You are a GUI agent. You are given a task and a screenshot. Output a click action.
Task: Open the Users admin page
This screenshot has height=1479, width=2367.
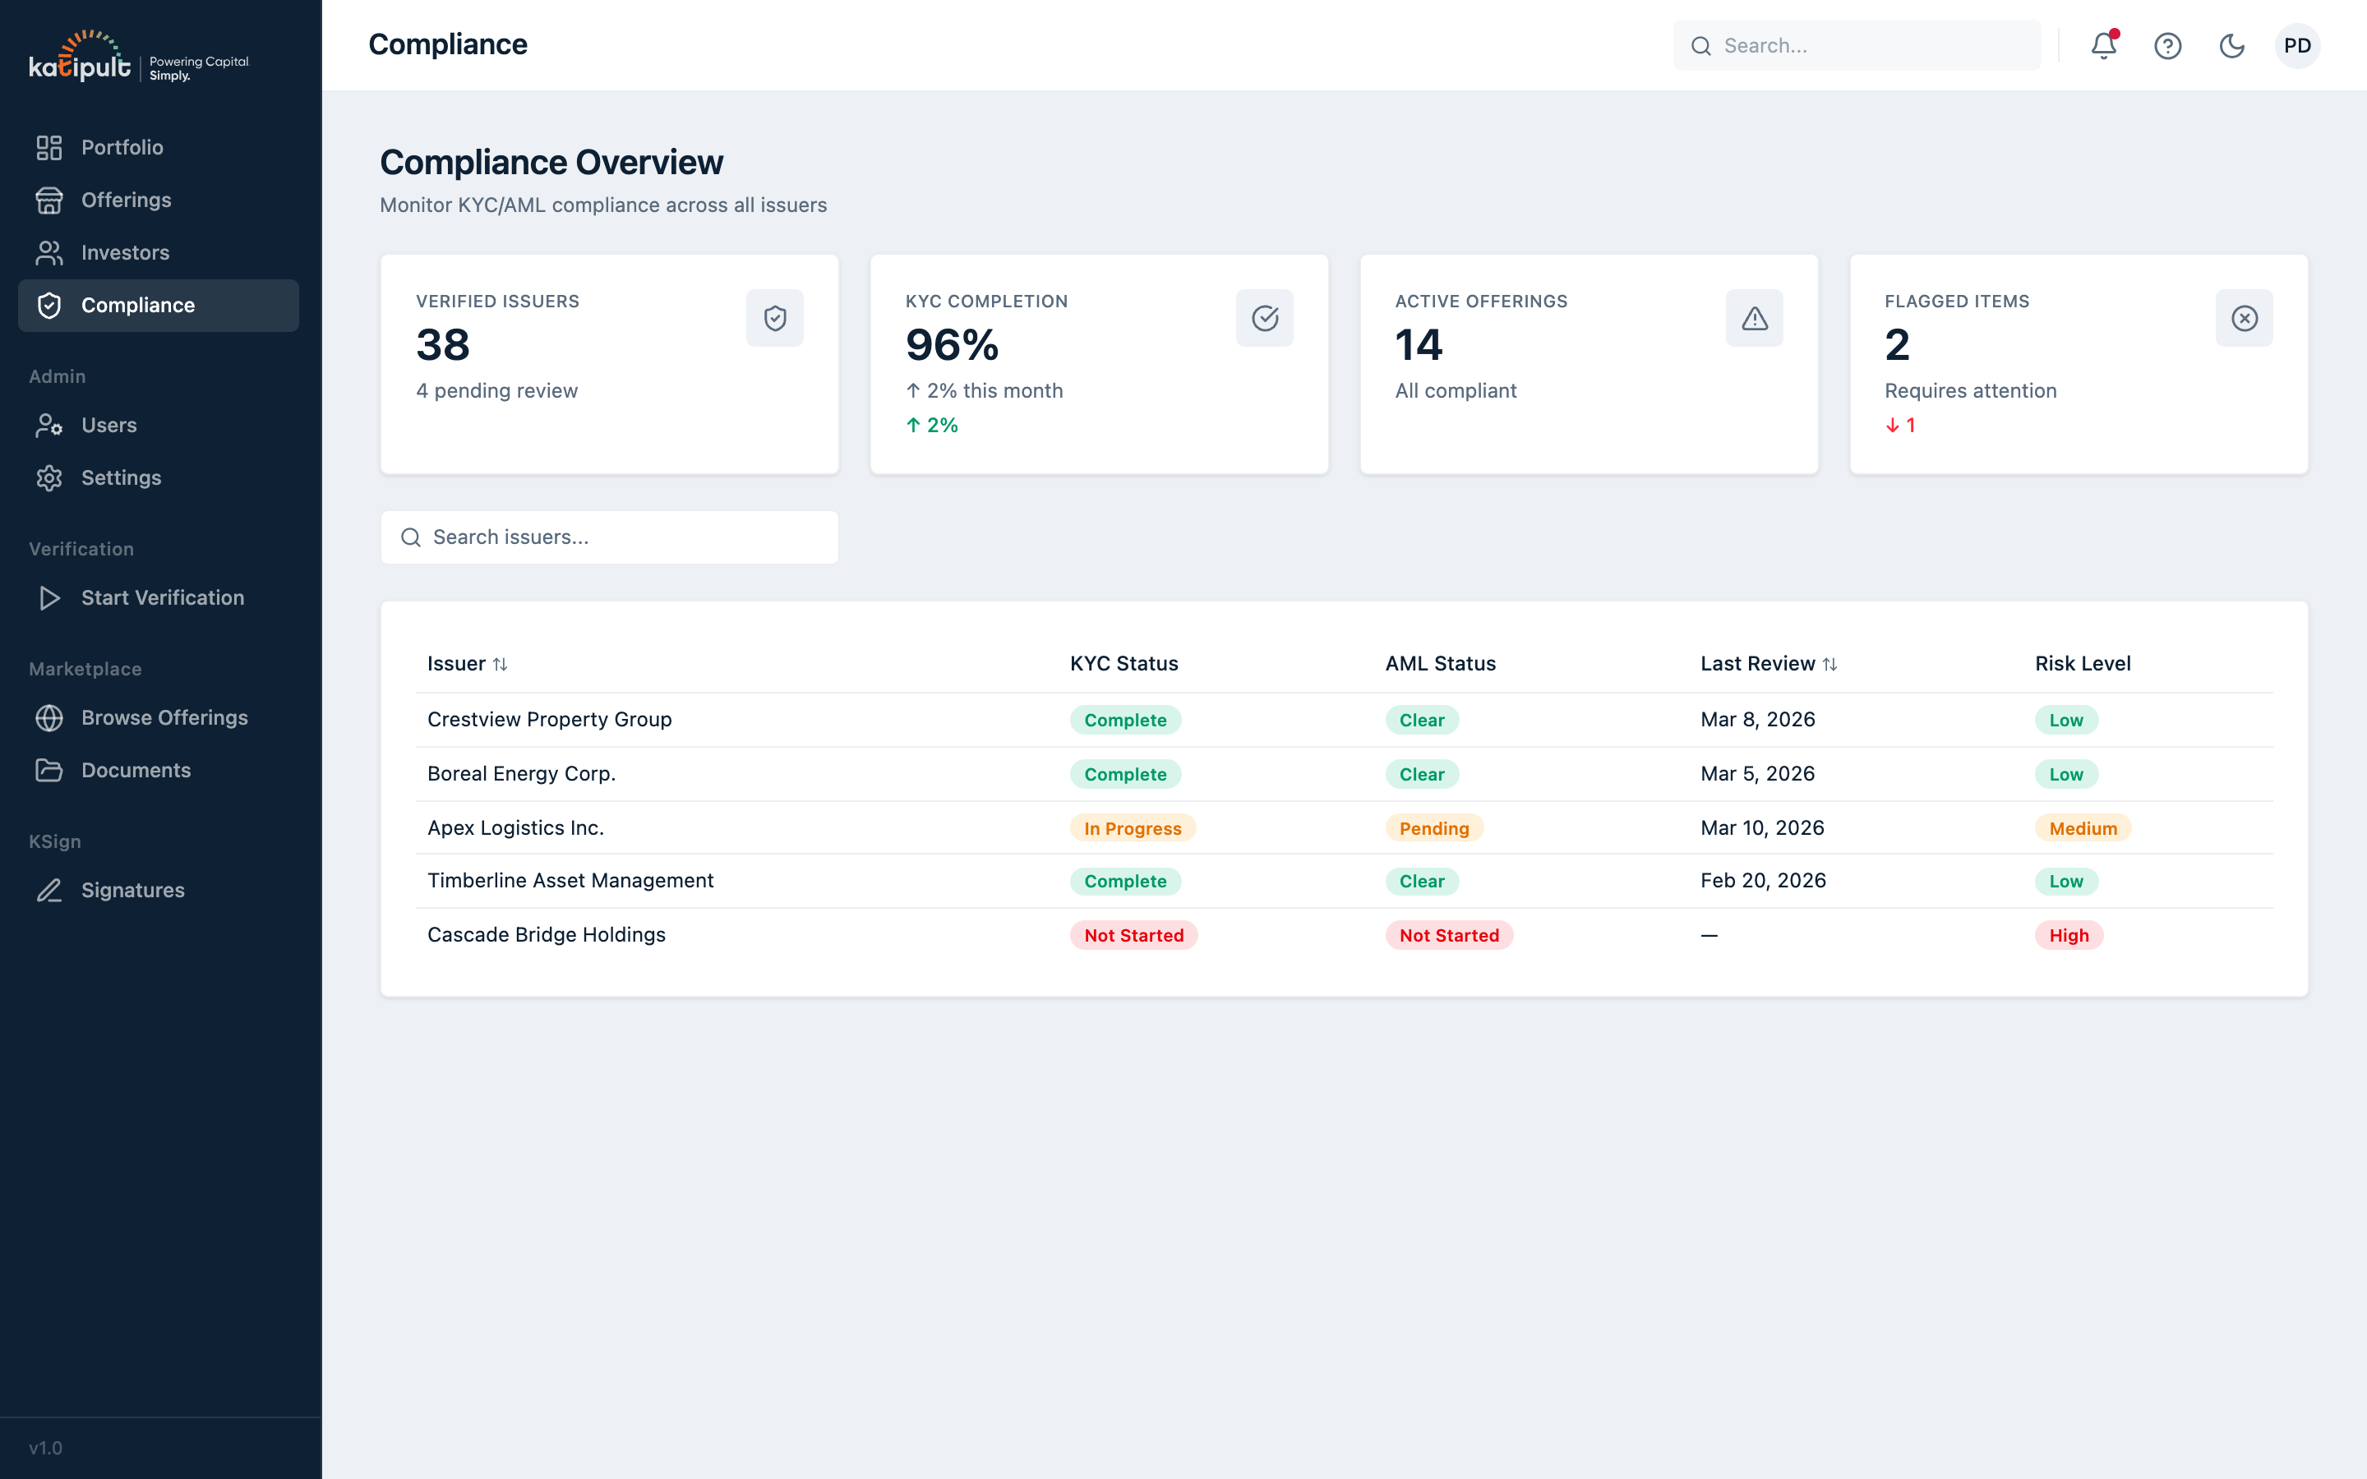pyautogui.click(x=108, y=425)
